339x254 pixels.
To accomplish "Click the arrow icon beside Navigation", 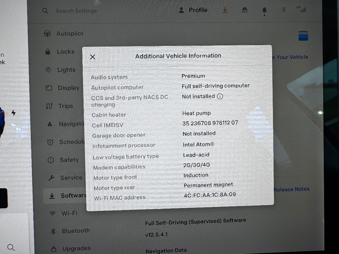I will [50, 124].
